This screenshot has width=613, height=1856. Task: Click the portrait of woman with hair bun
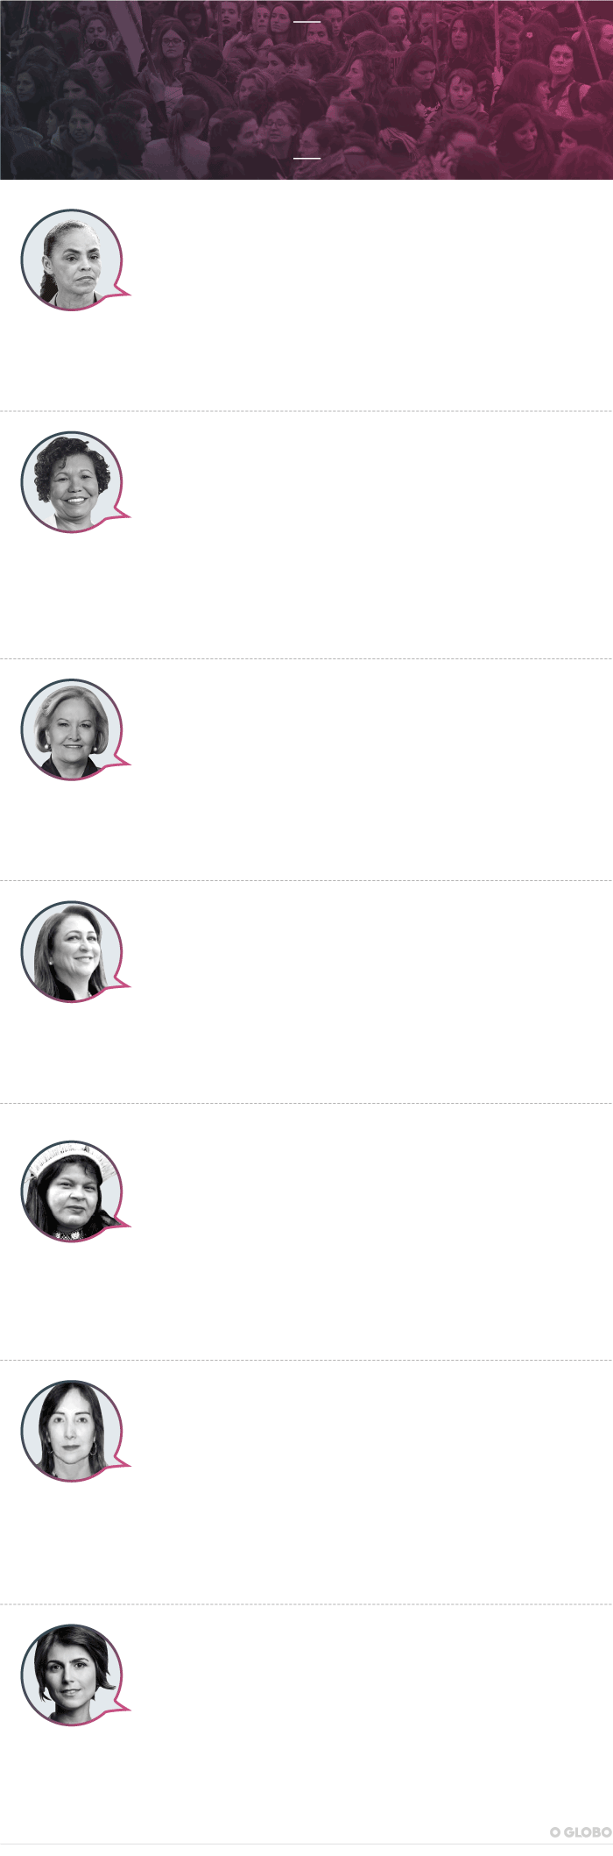pos(72,260)
